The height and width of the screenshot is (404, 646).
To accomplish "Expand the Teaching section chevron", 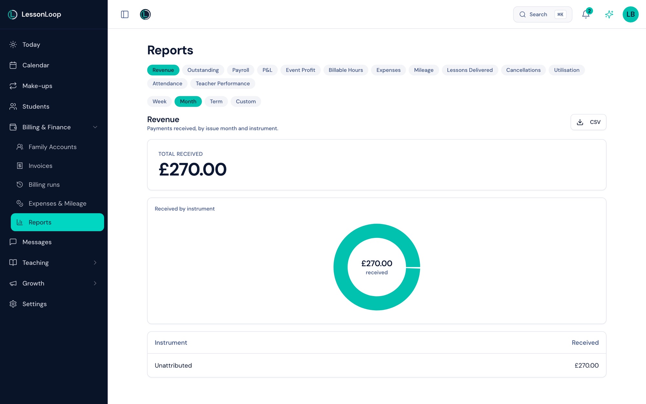I will coord(95,263).
